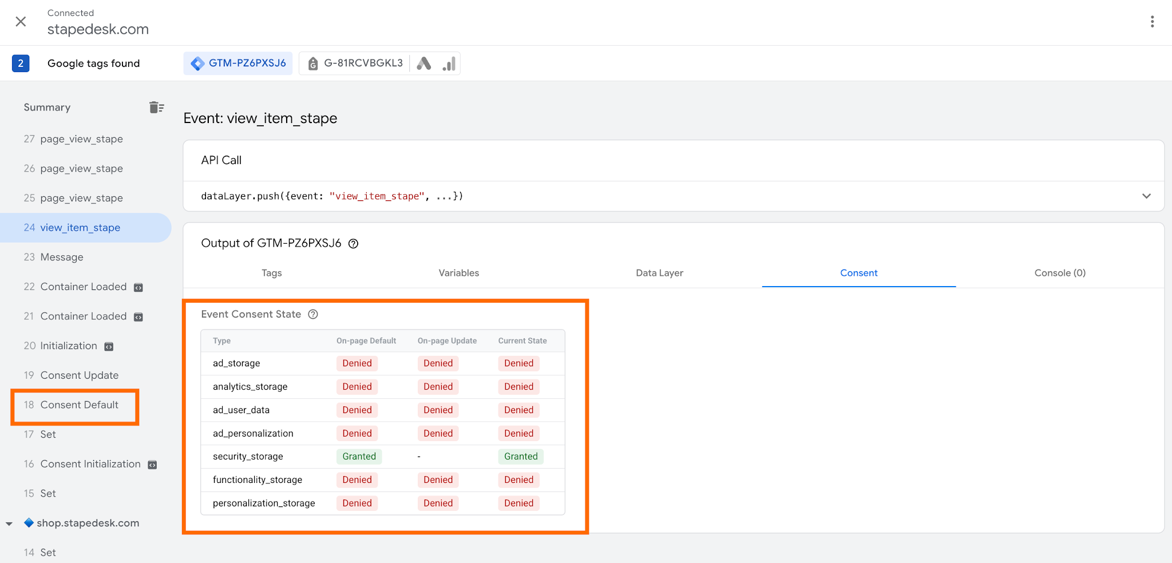Click ad_storage Current State Denied badge
Image resolution: width=1172 pixels, height=563 pixels.
pos(519,363)
